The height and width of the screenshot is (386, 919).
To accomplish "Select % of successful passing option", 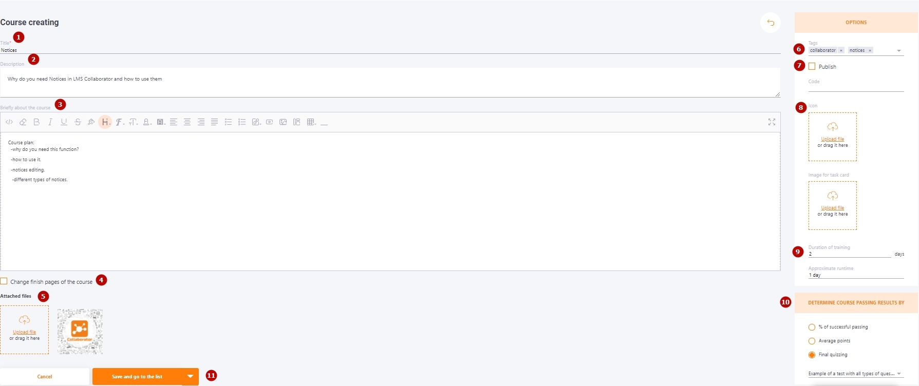I will 812,327.
